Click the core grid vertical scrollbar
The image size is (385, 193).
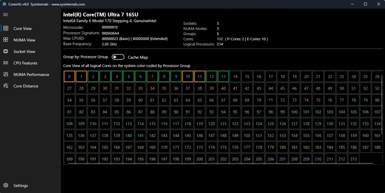[382, 105]
